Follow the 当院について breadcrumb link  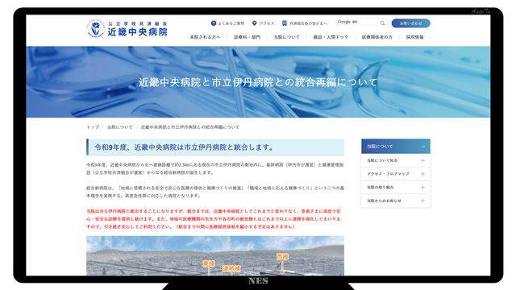click(x=120, y=127)
